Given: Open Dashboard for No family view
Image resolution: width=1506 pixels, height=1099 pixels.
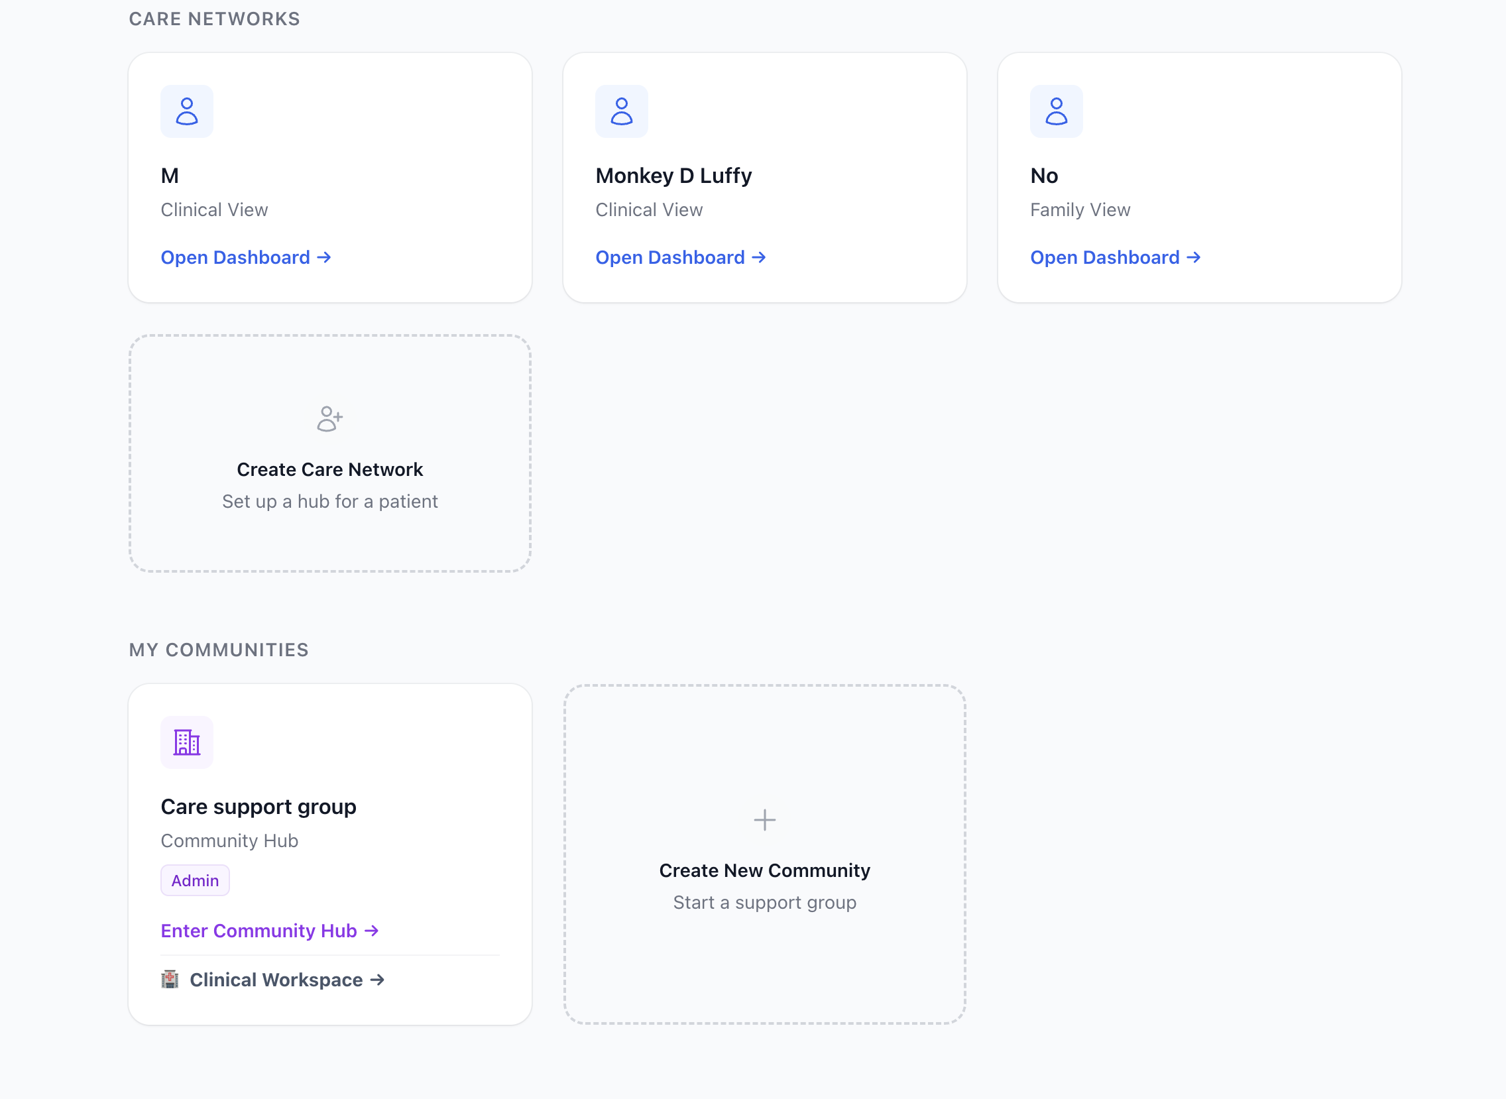Looking at the screenshot, I should point(1115,257).
